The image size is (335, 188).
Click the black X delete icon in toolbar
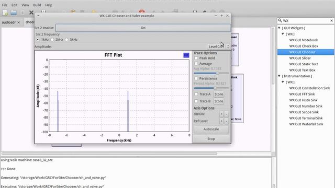tap(31, 13)
